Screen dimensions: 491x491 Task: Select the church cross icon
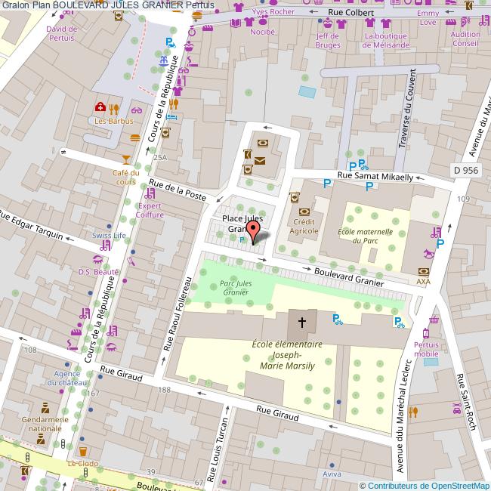tap(302, 323)
